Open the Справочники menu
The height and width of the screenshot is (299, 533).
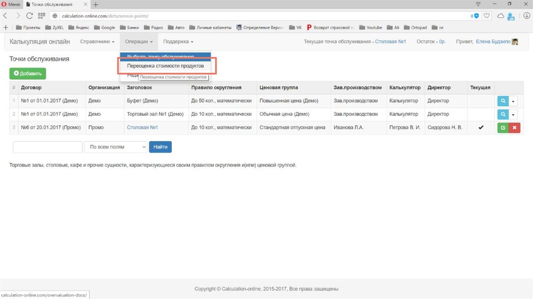coord(97,42)
